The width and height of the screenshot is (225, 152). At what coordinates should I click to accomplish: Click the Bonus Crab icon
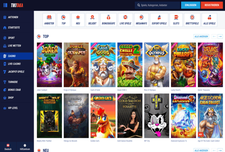tap(5, 90)
